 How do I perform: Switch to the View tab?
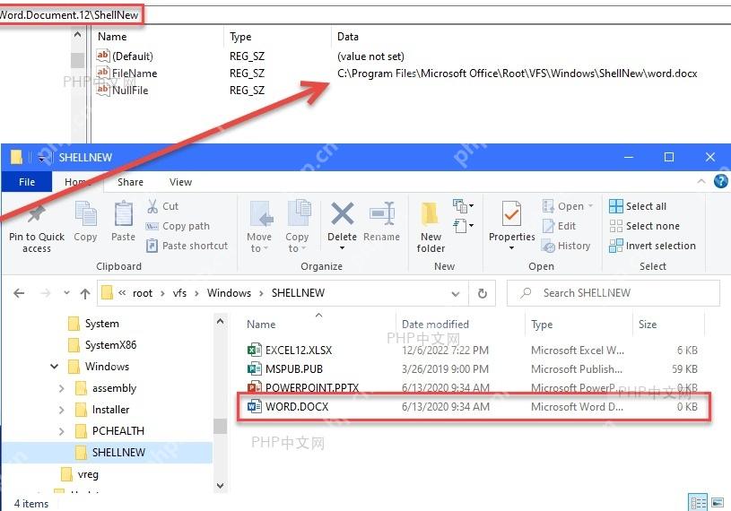tap(180, 182)
